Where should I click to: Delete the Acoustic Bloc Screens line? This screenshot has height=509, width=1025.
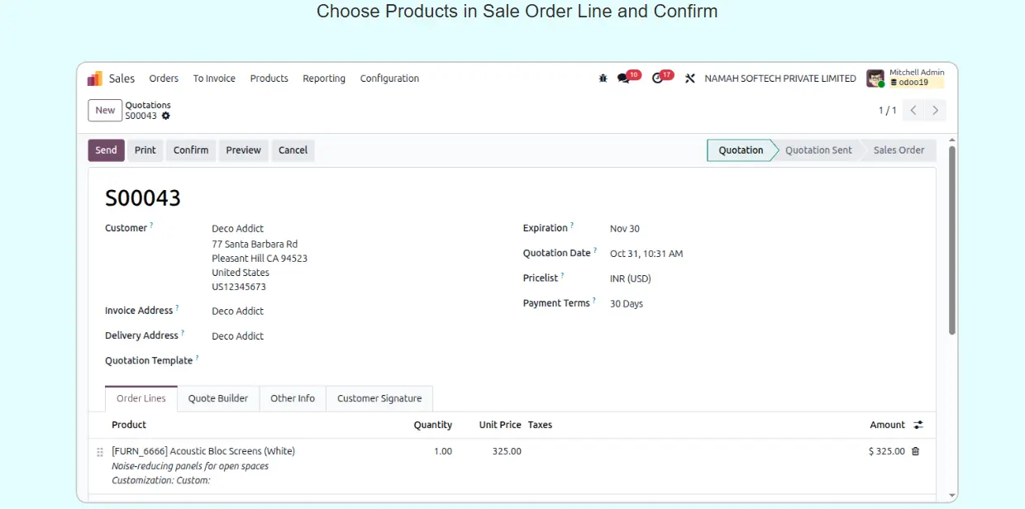pos(915,451)
